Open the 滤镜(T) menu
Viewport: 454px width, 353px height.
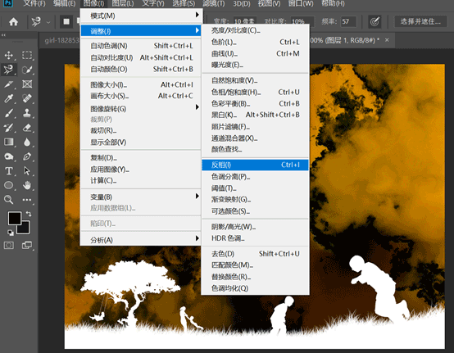point(213,3)
